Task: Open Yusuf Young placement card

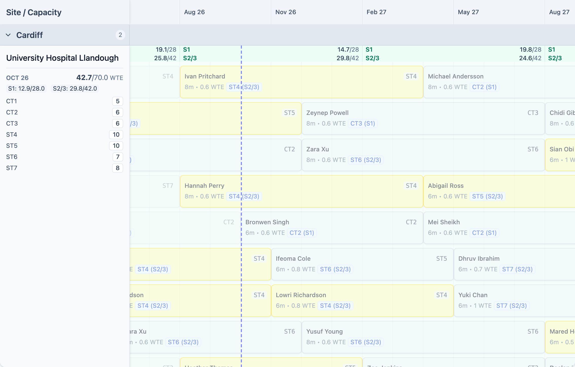Action: [423, 337]
